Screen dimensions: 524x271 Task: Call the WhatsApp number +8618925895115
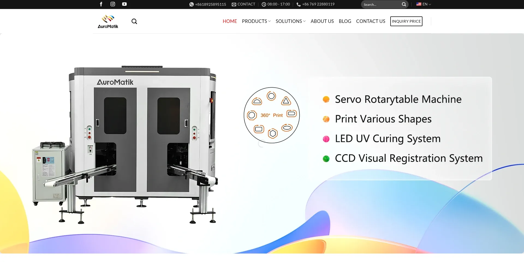coord(211,4)
